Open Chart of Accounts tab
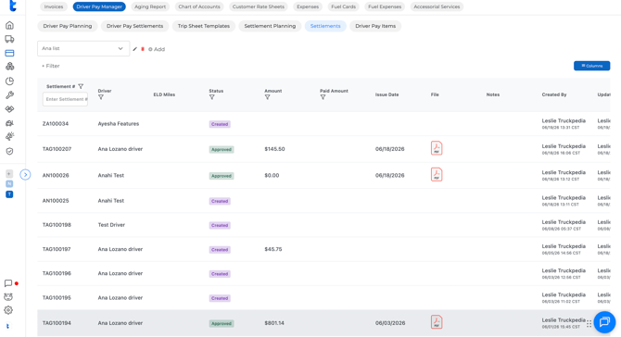621x337 pixels. click(x=199, y=6)
